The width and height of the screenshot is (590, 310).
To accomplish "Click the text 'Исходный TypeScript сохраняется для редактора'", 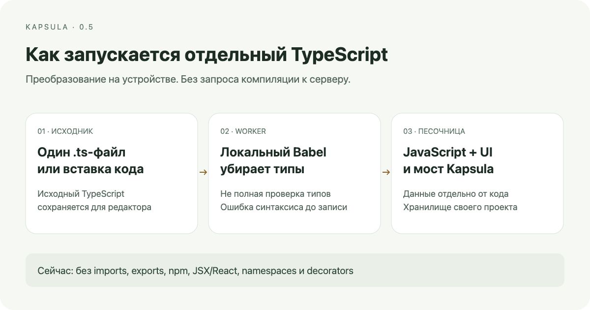I will coord(94,200).
